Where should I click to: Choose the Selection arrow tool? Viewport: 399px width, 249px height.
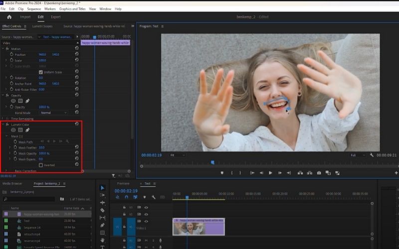102,188
